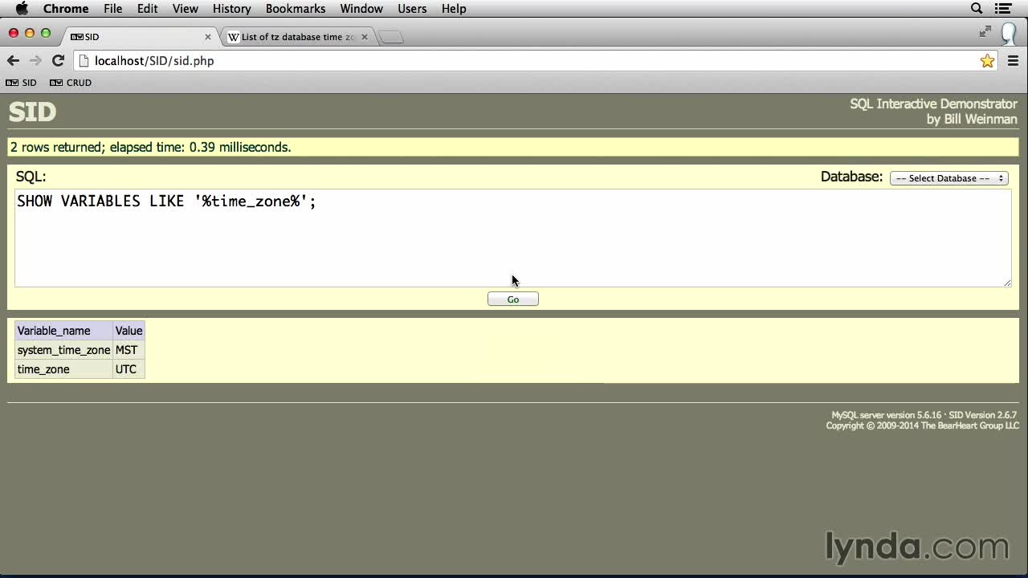Click the Go button
This screenshot has height=578, width=1028.
click(513, 299)
